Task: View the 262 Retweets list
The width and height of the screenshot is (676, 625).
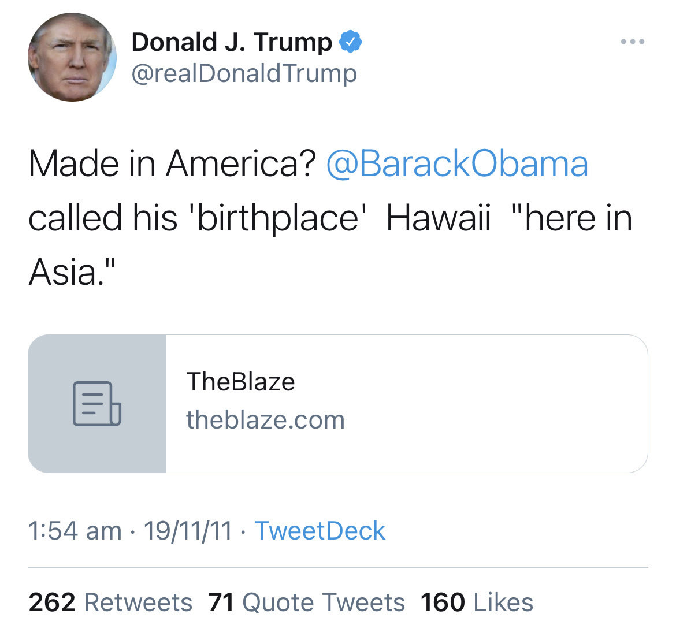Action: 110,602
